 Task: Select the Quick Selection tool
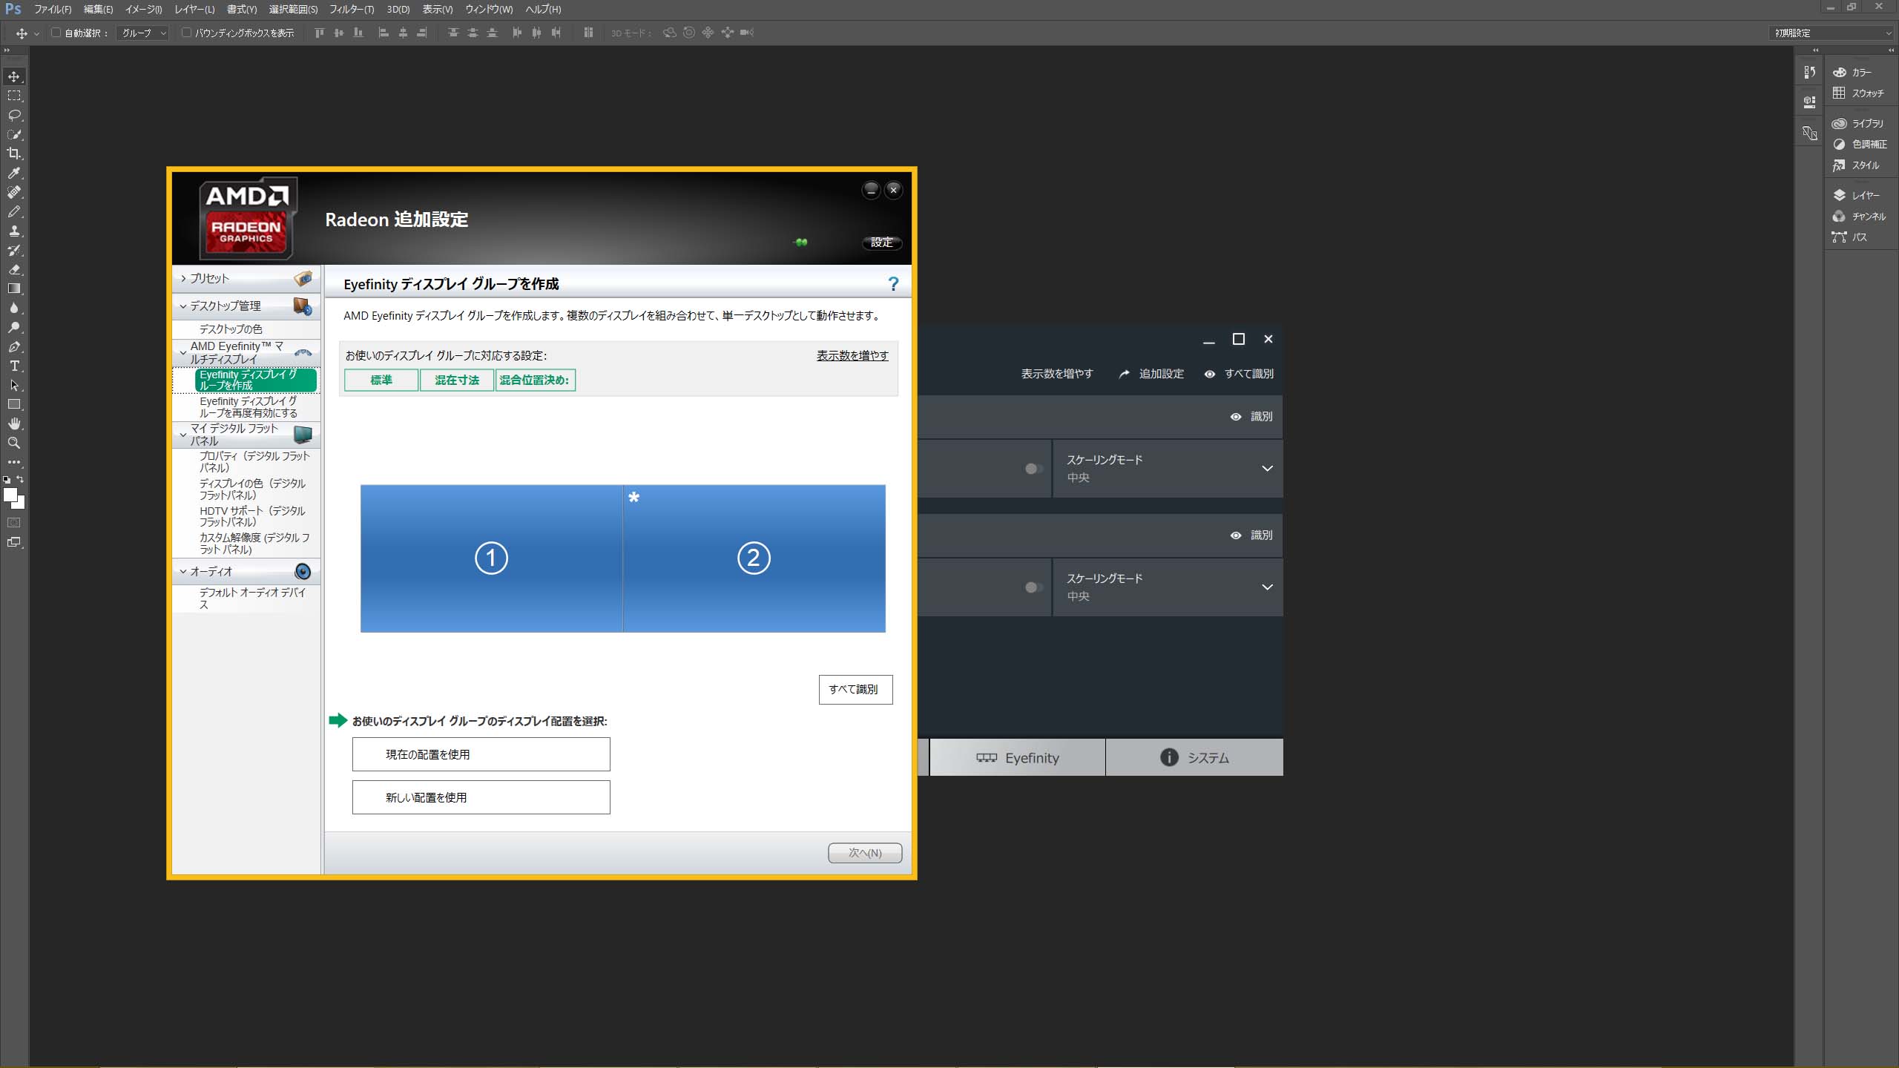pos(14,134)
